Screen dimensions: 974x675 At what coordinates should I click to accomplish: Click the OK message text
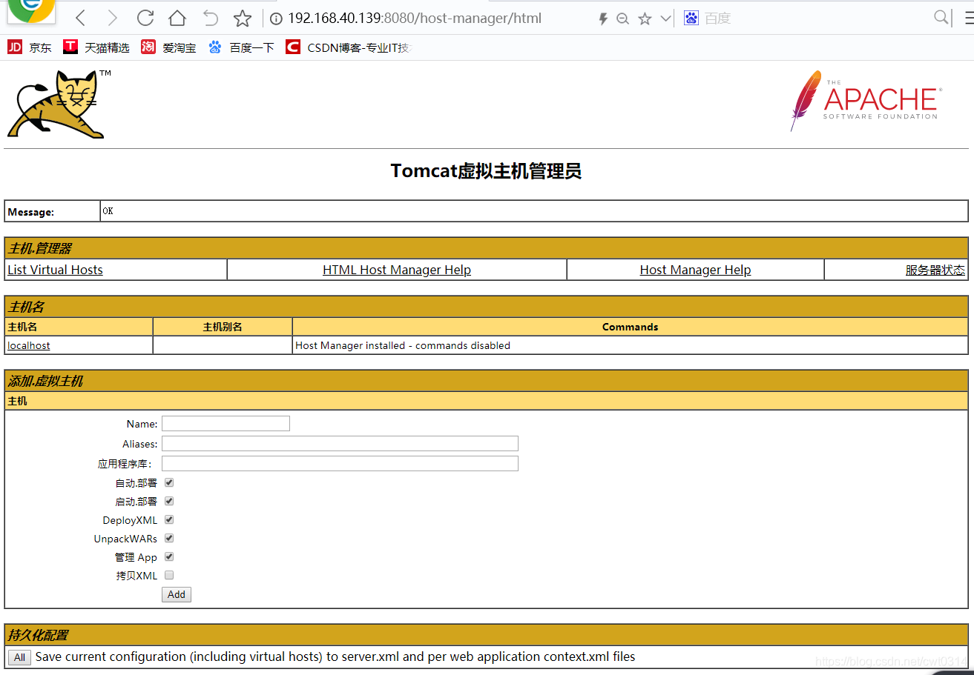pos(108,211)
